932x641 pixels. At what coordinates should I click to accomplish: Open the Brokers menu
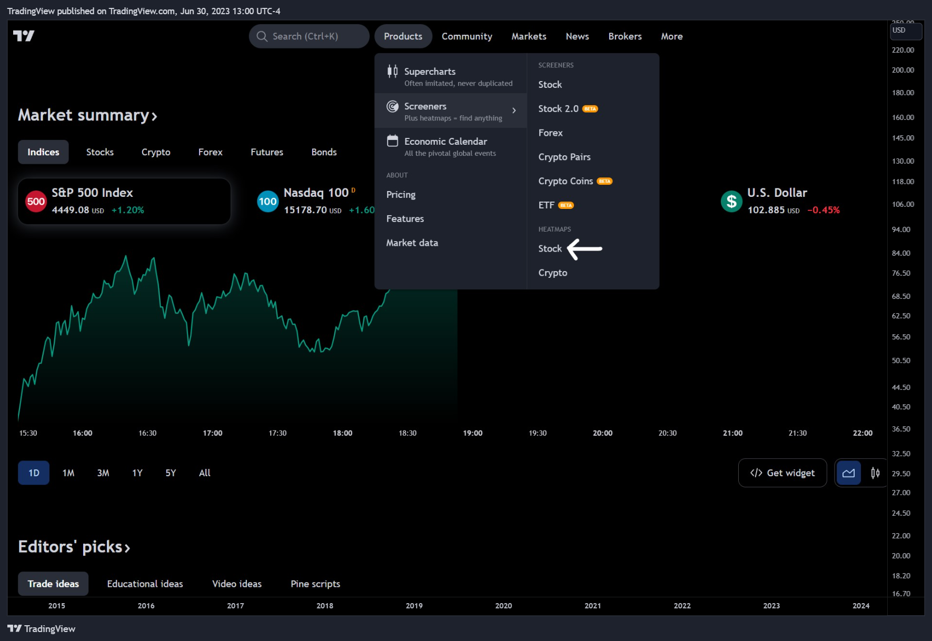tap(625, 36)
